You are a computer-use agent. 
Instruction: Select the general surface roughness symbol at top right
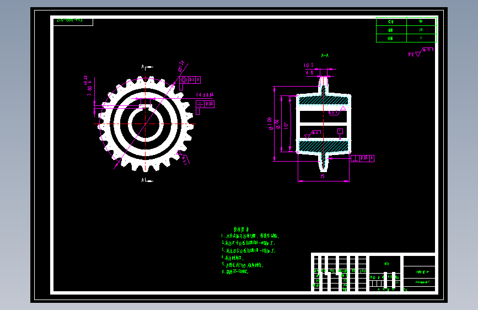(421, 52)
